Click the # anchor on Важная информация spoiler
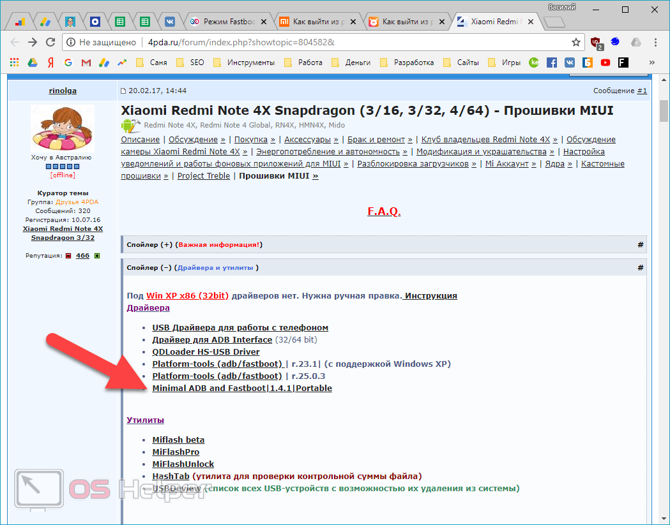The image size is (670, 525). [x=640, y=244]
